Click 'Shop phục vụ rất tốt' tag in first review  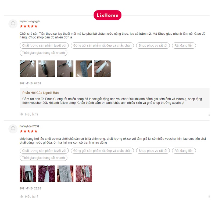[x=153, y=45]
